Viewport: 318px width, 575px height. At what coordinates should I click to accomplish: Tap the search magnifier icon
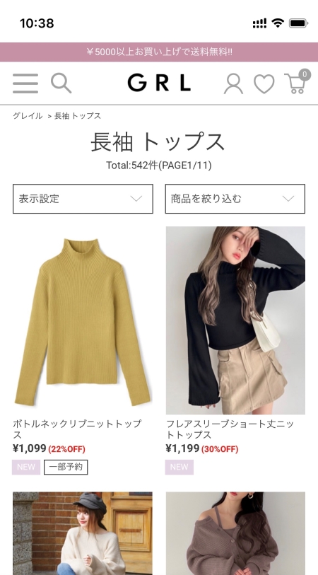pyautogui.click(x=61, y=83)
